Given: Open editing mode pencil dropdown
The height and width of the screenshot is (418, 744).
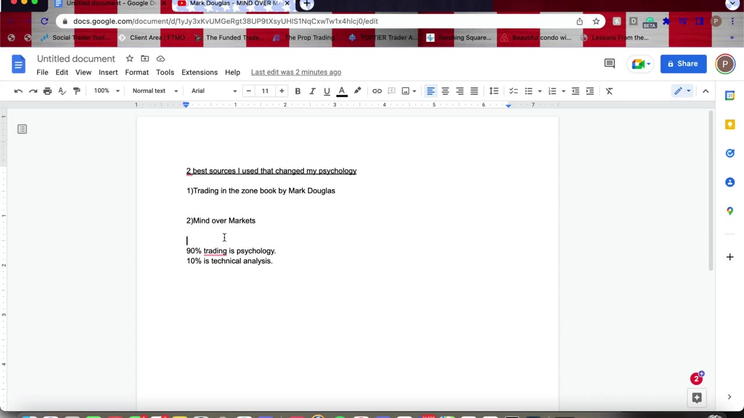Looking at the screenshot, I should (x=682, y=91).
